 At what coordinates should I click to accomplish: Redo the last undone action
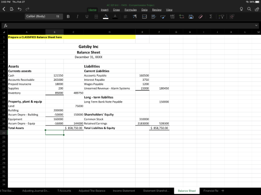coord(27,9)
